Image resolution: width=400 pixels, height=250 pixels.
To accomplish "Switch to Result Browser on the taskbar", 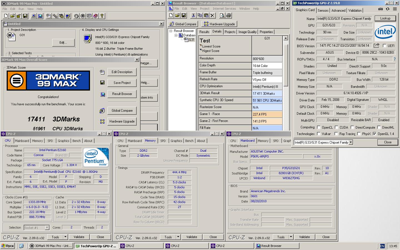I will tap(276, 246).
